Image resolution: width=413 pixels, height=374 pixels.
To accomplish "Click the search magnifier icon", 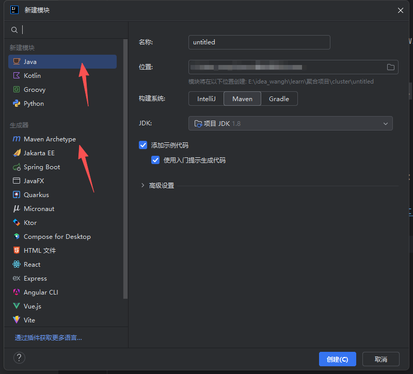I will tap(14, 30).
